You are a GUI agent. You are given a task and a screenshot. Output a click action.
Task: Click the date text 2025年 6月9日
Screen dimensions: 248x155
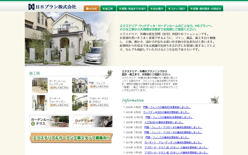tap(133, 107)
